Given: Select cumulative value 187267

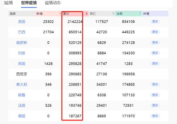Looking at the screenshot, I should [x=75, y=116].
